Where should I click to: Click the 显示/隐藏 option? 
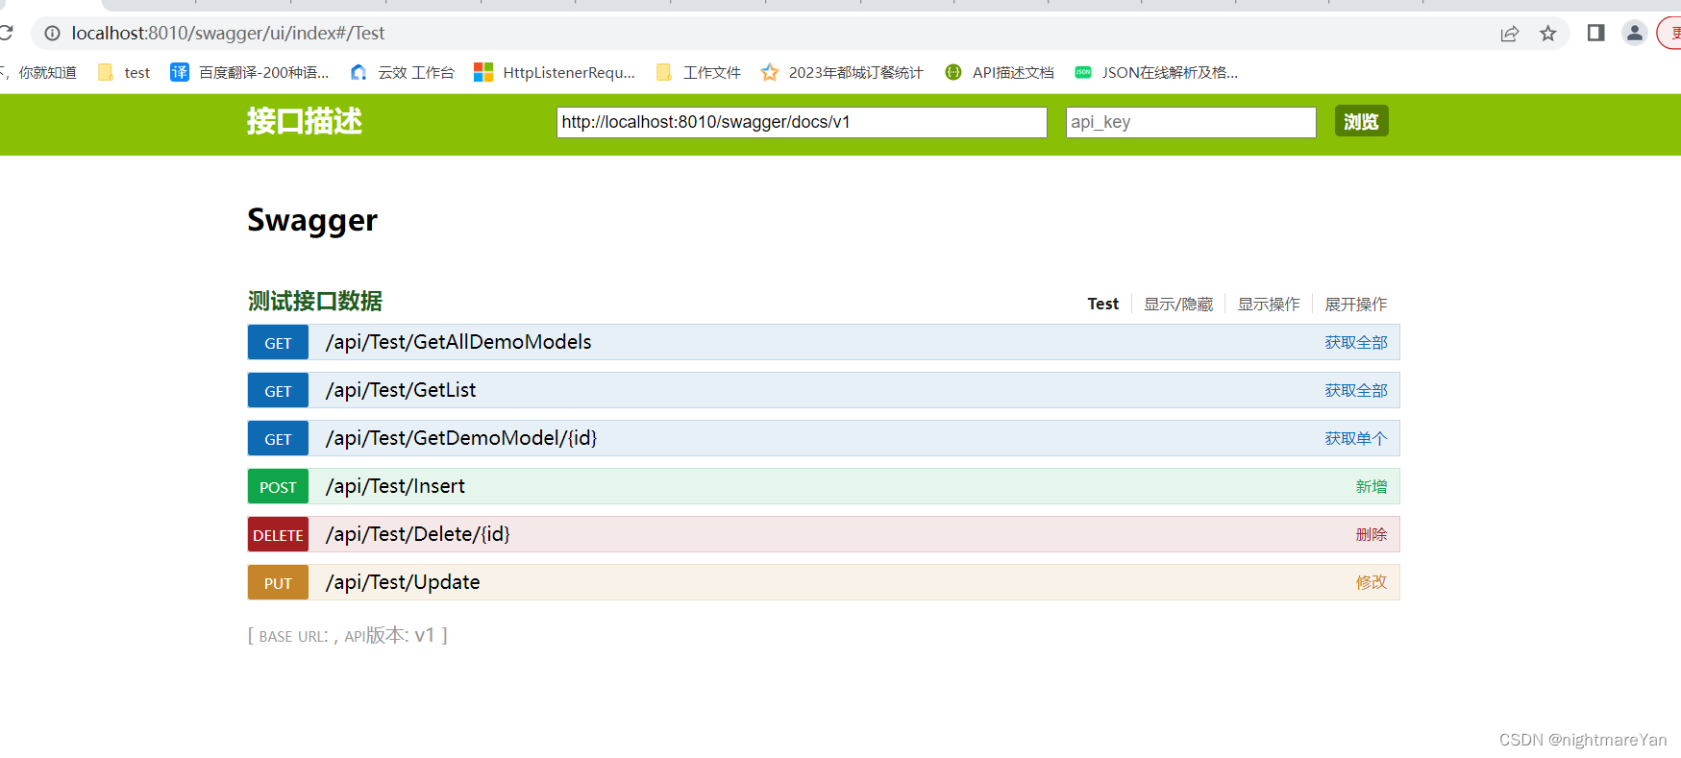pyautogui.click(x=1178, y=305)
